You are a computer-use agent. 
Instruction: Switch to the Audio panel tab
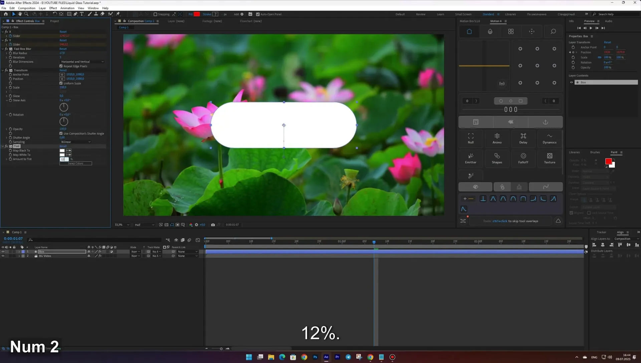coord(609,21)
